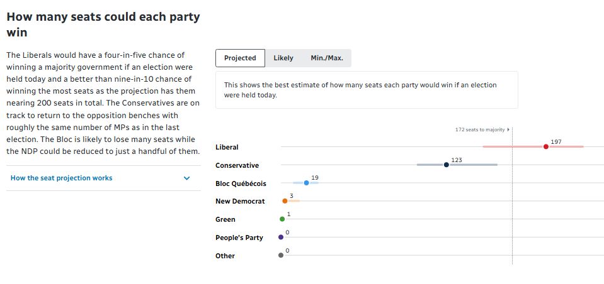Click the red Liberal projection dot

pos(545,146)
